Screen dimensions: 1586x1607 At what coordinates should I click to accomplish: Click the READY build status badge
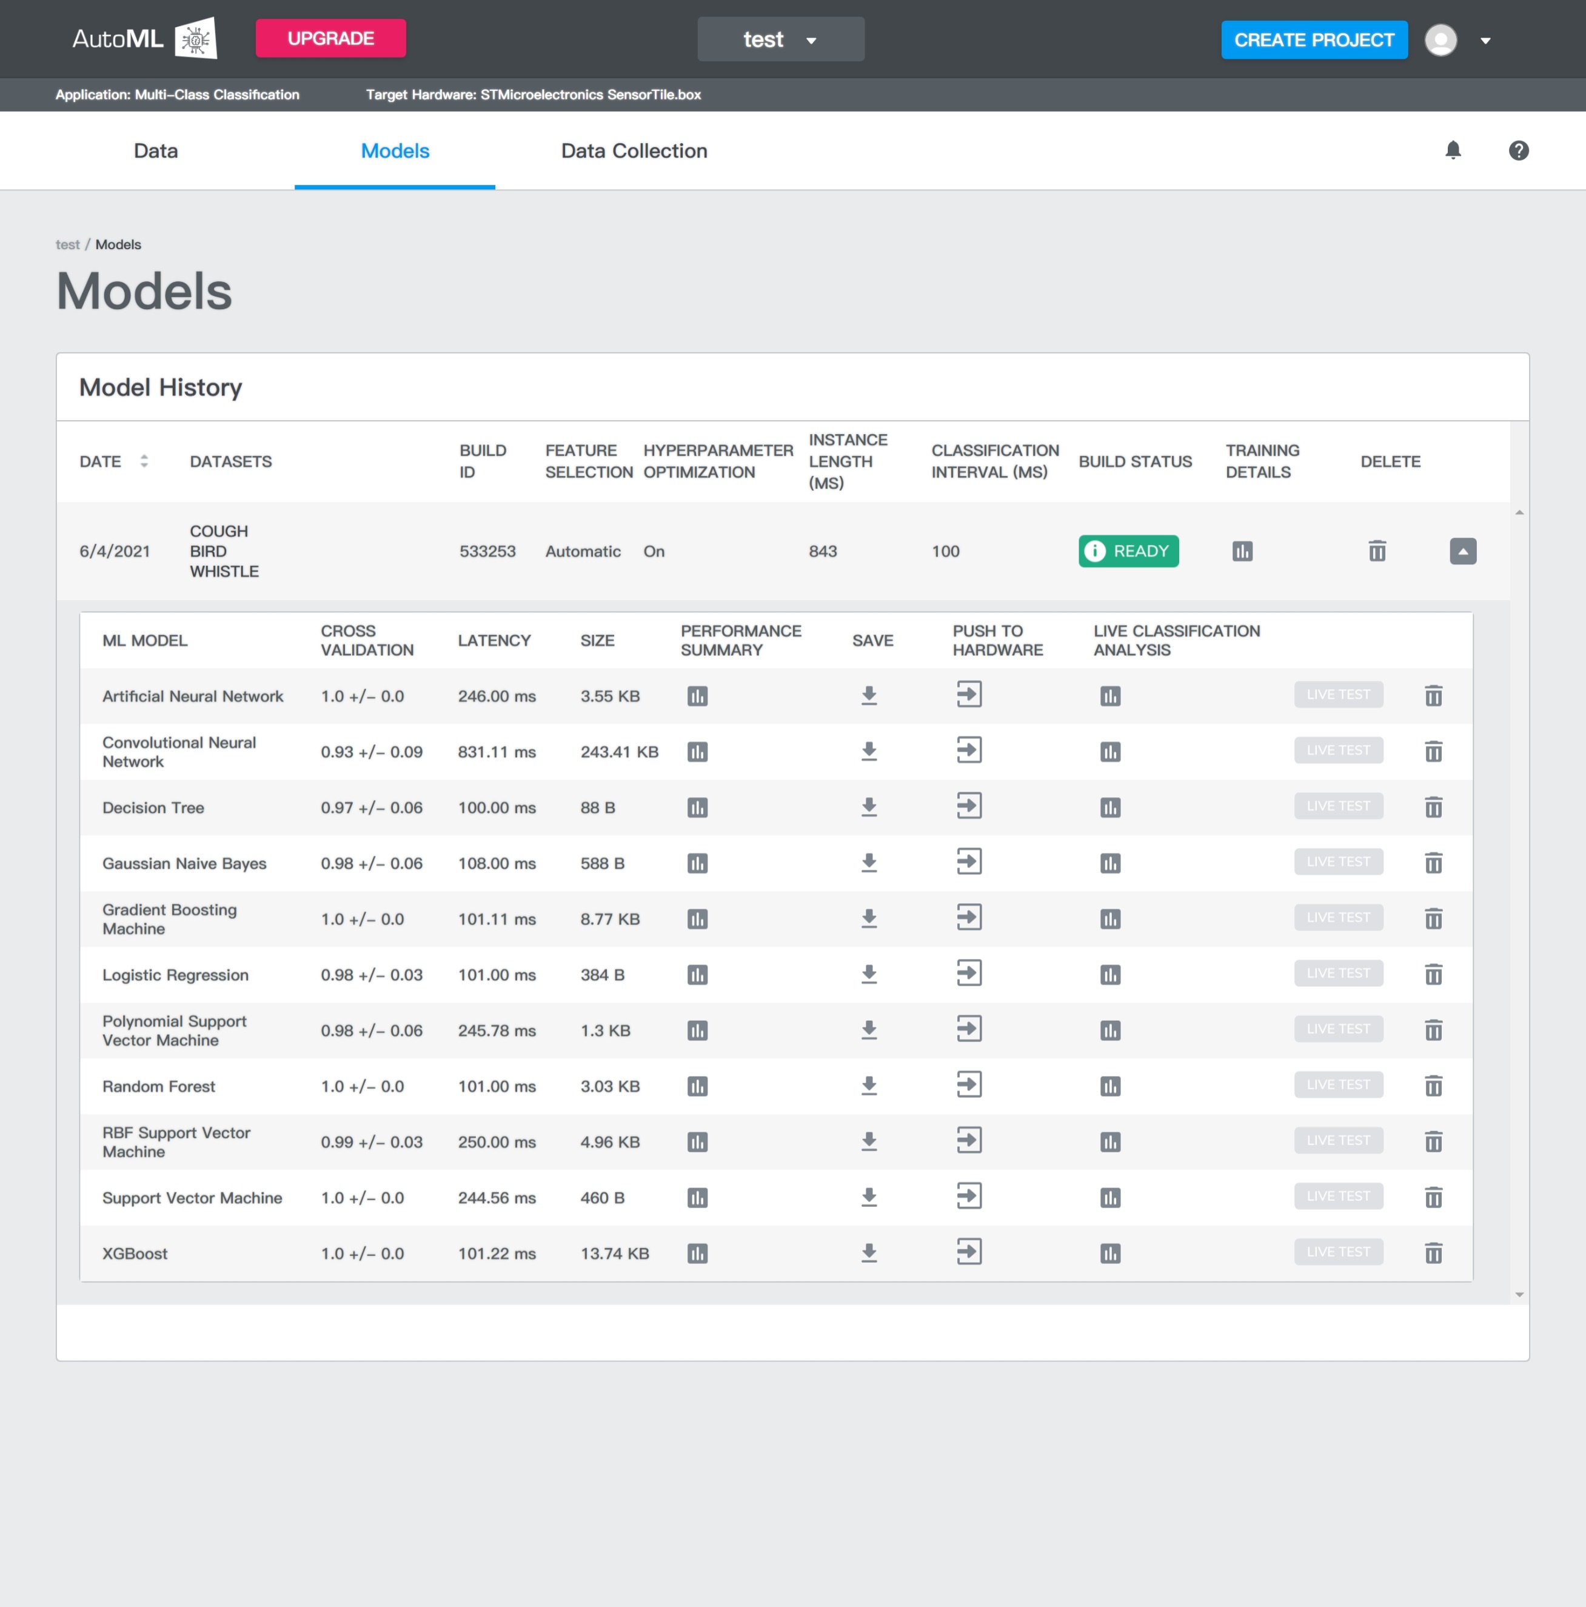coord(1128,552)
